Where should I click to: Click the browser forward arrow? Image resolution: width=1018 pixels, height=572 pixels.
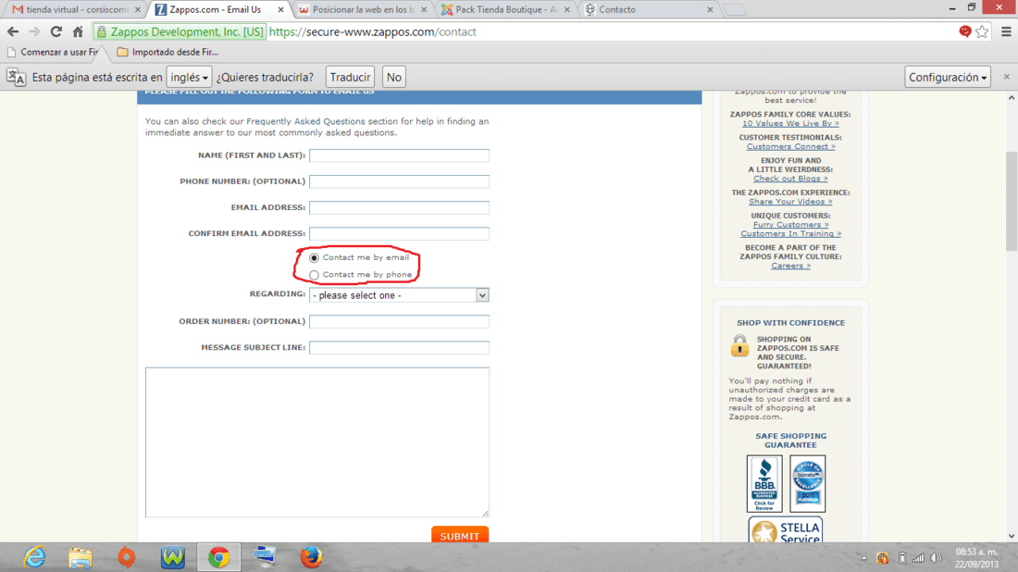(34, 31)
